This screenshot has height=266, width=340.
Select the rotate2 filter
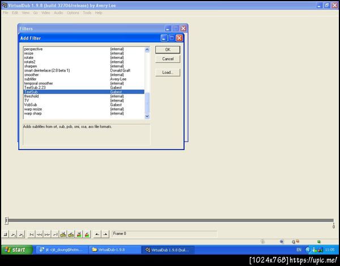point(84,62)
